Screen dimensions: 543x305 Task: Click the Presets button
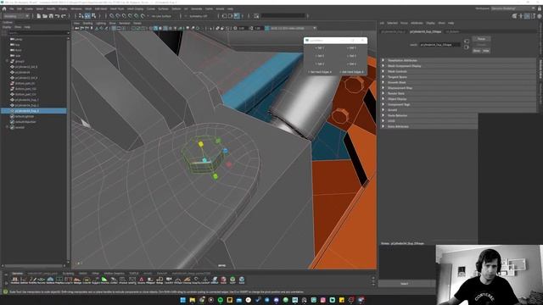481,45
